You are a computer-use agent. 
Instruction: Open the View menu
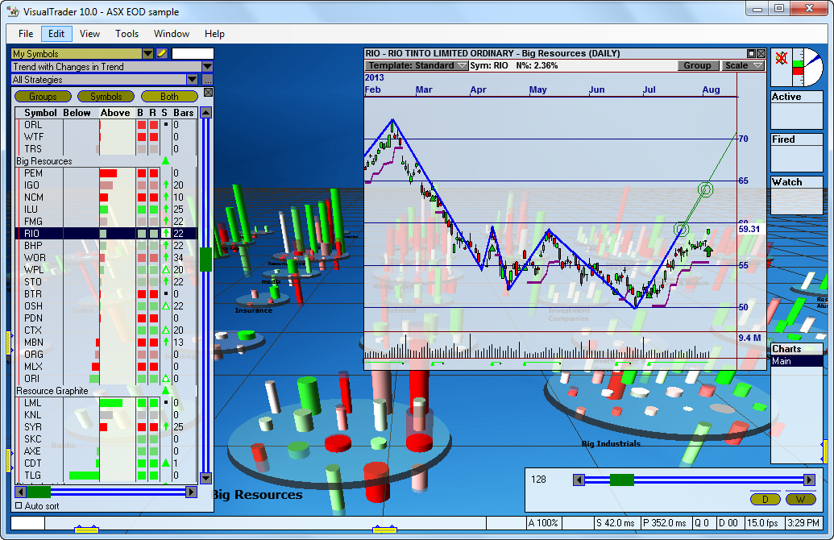pos(89,34)
